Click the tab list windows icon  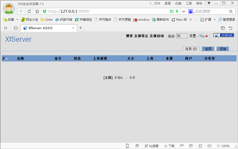point(223,28)
